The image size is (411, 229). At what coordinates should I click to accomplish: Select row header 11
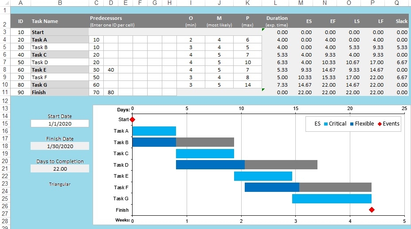click(5, 92)
